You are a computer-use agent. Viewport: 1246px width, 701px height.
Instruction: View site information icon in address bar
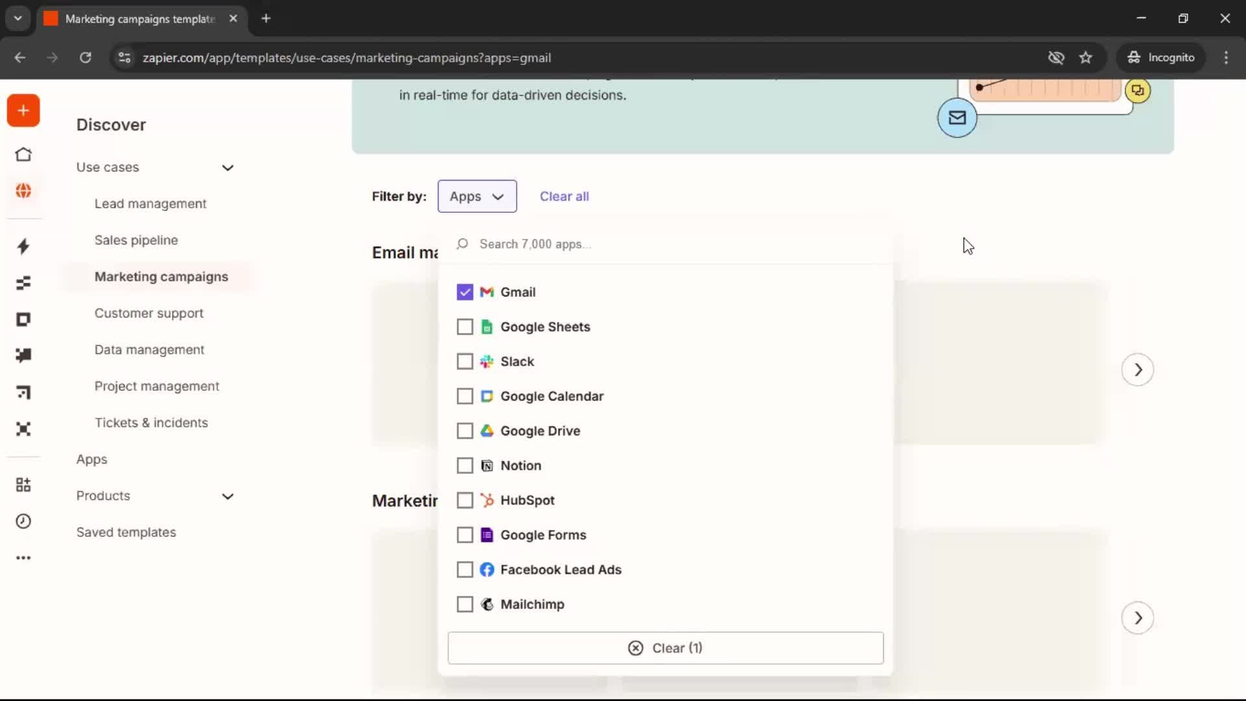pos(125,58)
